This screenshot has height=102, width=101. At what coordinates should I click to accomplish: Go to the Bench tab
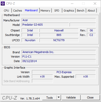[x=81, y=11]
